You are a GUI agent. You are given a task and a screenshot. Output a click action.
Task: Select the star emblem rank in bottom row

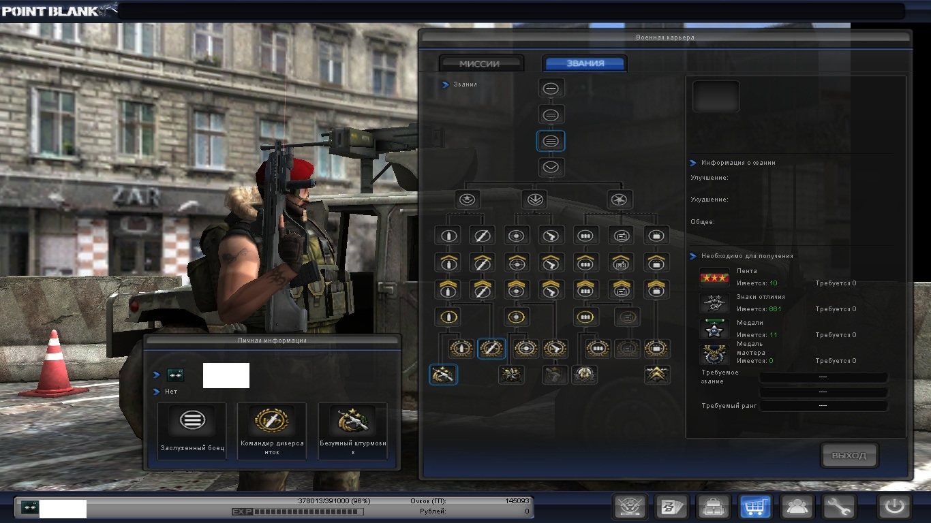click(511, 374)
